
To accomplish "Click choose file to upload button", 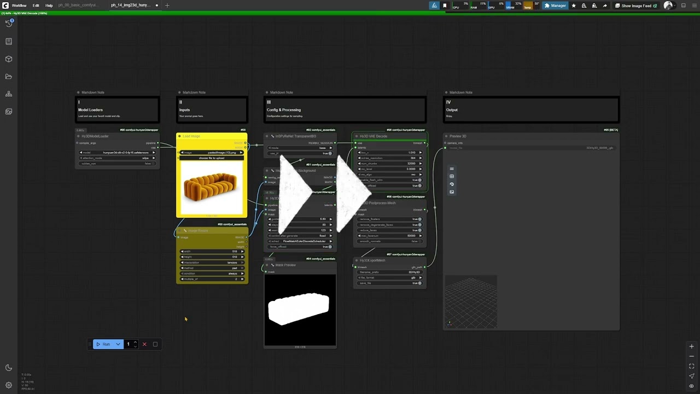I will click(212, 158).
